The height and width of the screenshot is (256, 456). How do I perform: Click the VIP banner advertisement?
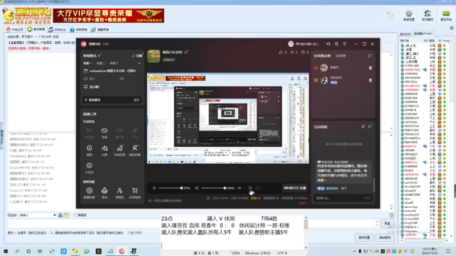point(109,15)
